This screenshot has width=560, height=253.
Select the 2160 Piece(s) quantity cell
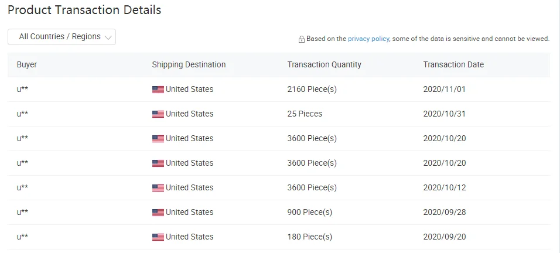pos(312,90)
